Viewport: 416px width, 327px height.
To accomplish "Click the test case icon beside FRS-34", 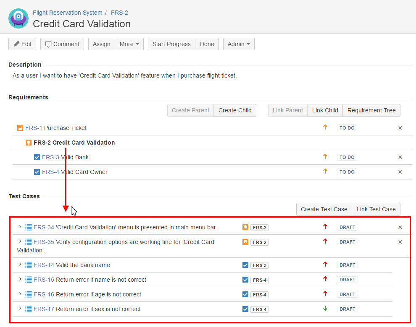I will [x=29, y=227].
